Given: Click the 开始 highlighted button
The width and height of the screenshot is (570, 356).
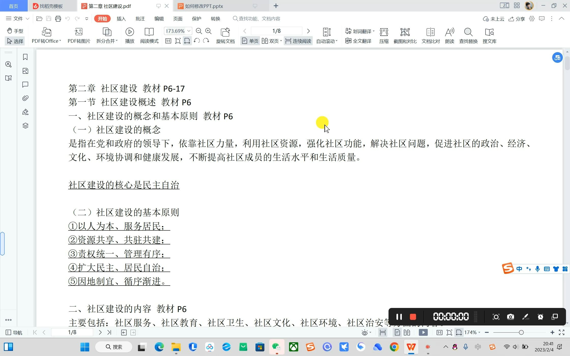Looking at the screenshot, I should click(x=103, y=19).
